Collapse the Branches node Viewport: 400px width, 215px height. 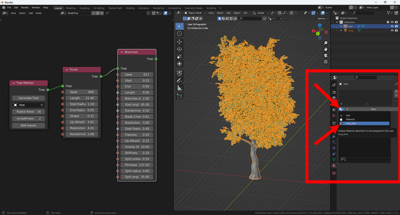tap(122, 52)
